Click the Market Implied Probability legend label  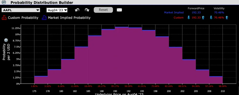coord(69,18)
